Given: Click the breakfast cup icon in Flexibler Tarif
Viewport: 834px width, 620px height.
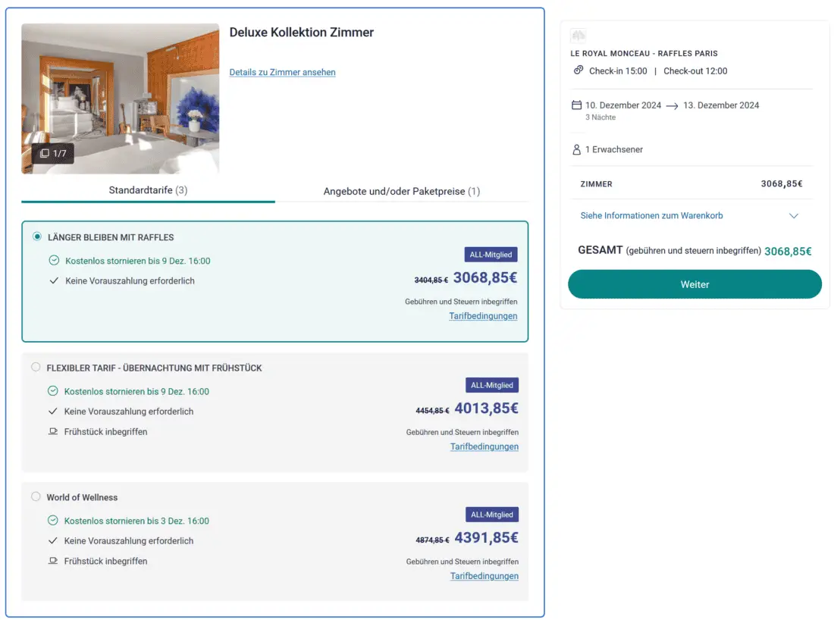Looking at the screenshot, I should pos(53,432).
